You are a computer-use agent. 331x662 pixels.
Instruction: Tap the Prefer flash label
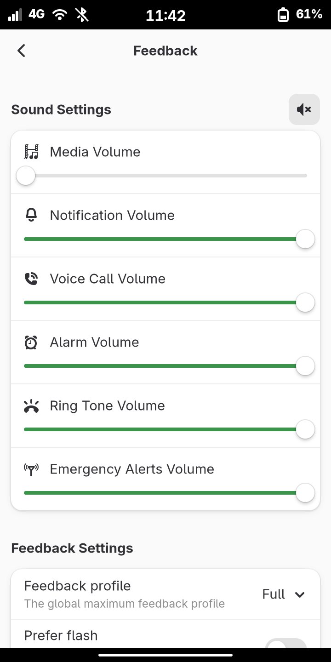click(x=61, y=635)
